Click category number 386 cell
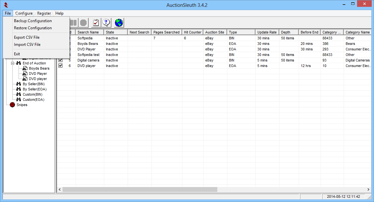 (x=325, y=44)
